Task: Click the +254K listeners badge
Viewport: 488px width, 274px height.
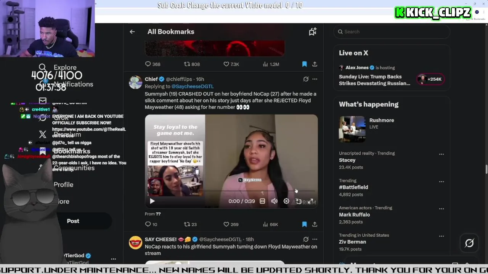Action: [x=430, y=79]
